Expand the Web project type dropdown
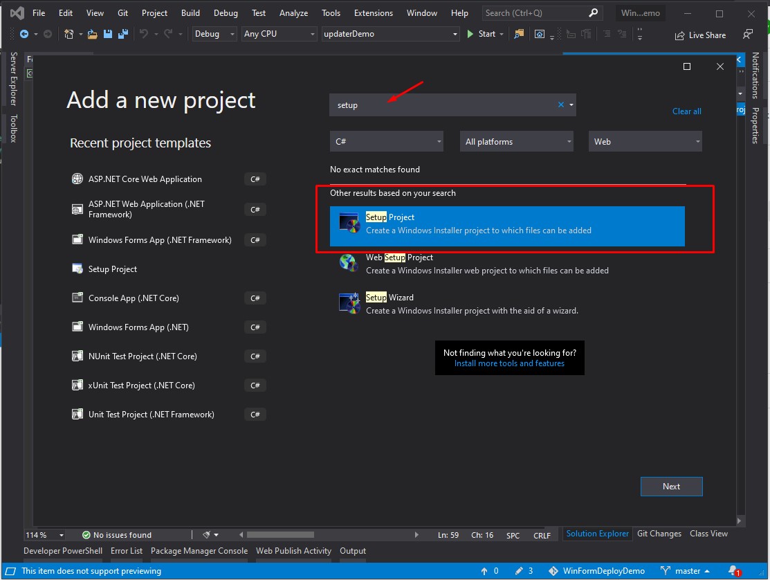The image size is (770, 580). 645,142
